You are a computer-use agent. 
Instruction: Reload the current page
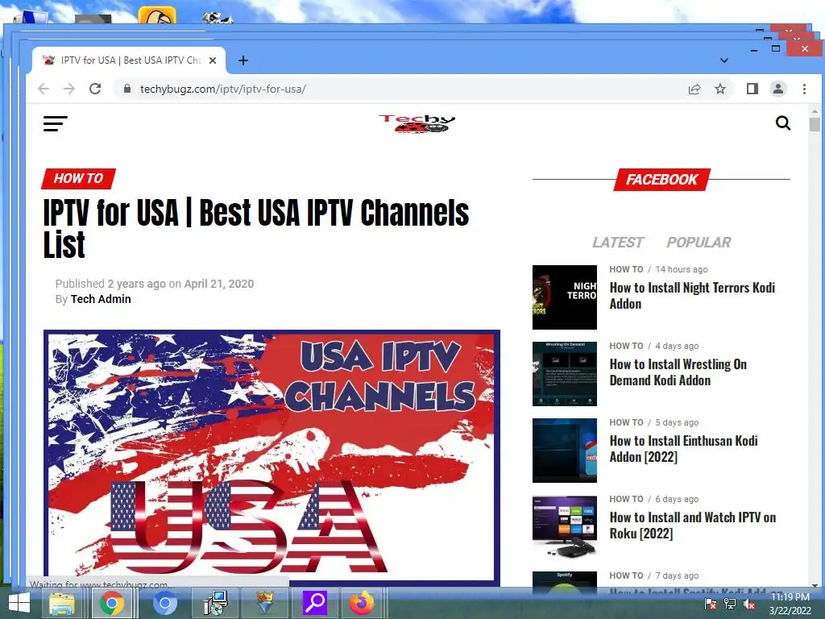pyautogui.click(x=95, y=89)
